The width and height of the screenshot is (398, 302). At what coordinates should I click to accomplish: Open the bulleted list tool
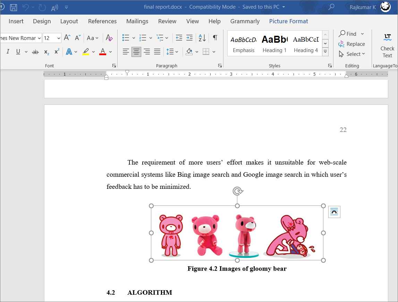tap(126, 37)
